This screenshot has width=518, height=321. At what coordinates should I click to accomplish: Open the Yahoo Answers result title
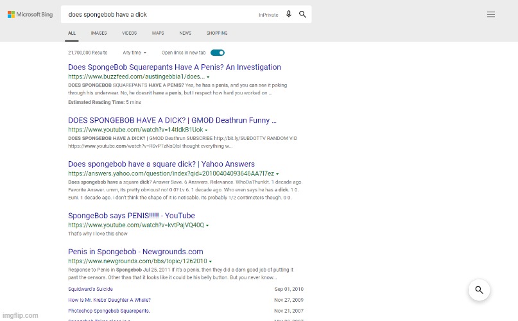coord(161,164)
